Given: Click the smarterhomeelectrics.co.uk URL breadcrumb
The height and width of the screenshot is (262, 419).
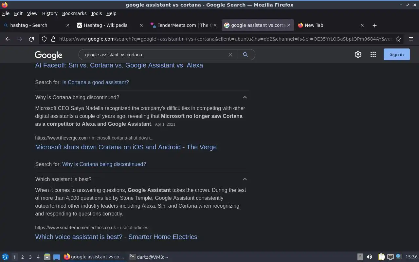Looking at the screenshot, I should click(92, 228).
